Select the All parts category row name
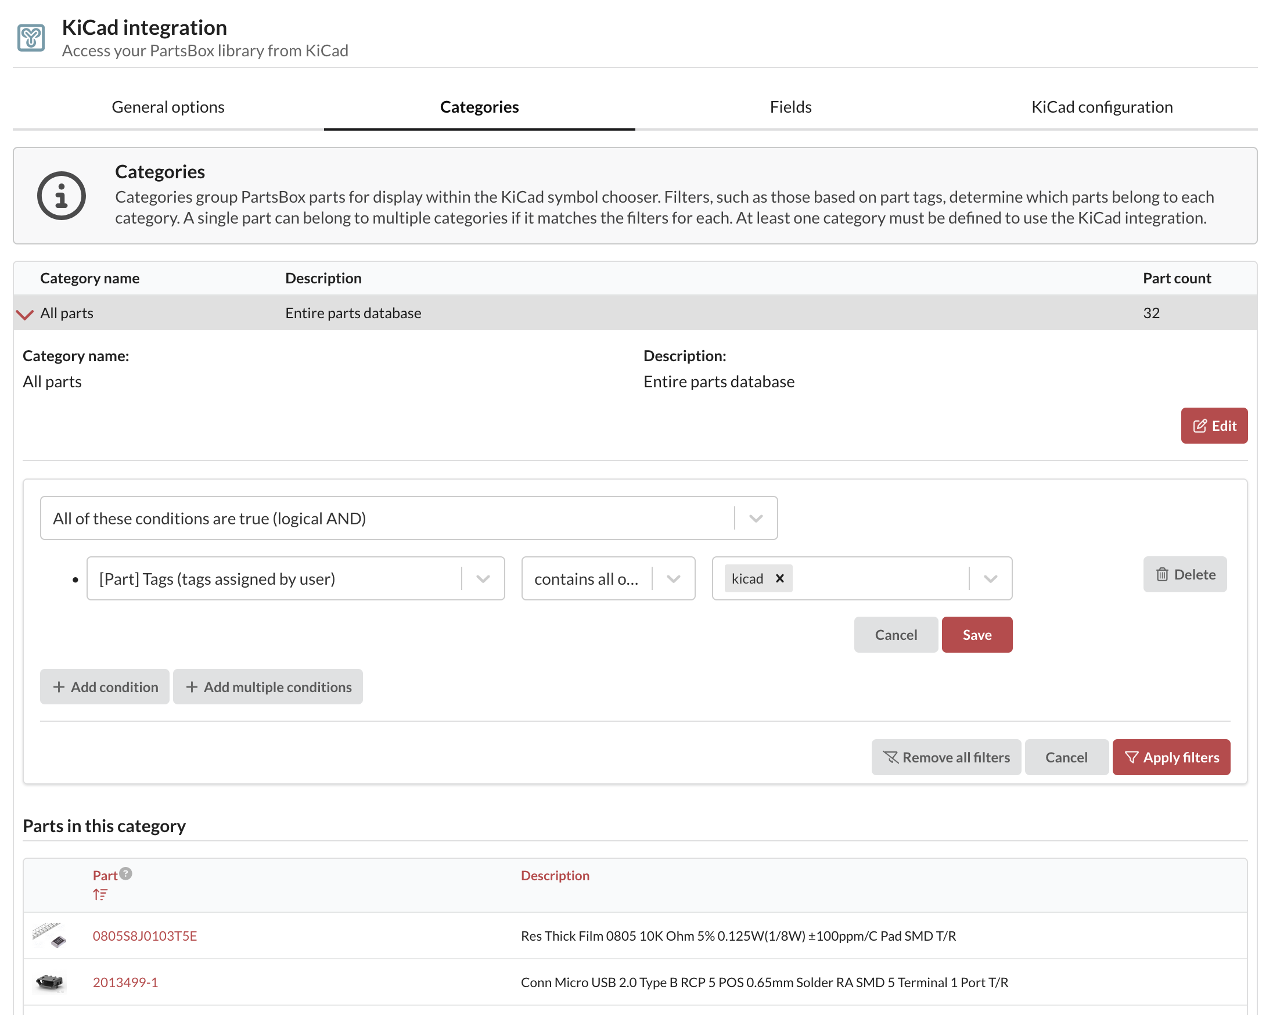 coord(67,313)
